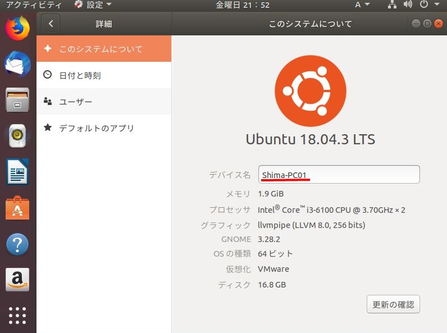Open Firefox from the dock
447x333 pixels.
click(x=17, y=28)
